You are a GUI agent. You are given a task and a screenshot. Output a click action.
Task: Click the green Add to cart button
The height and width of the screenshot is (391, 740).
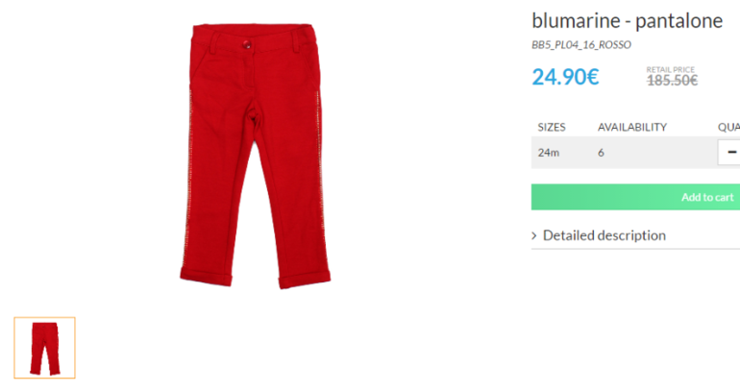(x=635, y=197)
